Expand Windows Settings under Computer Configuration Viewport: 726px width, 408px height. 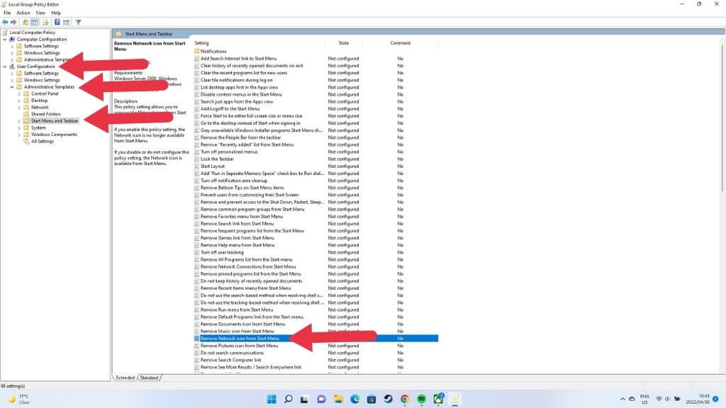12,53
